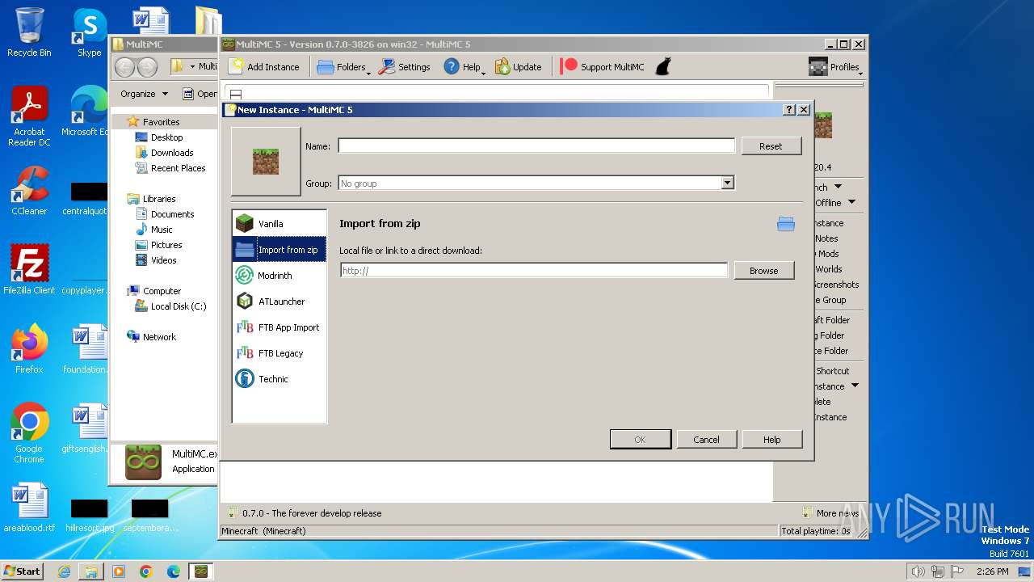
Task: Open CCleaner desktop shortcut
Action: tap(29, 191)
